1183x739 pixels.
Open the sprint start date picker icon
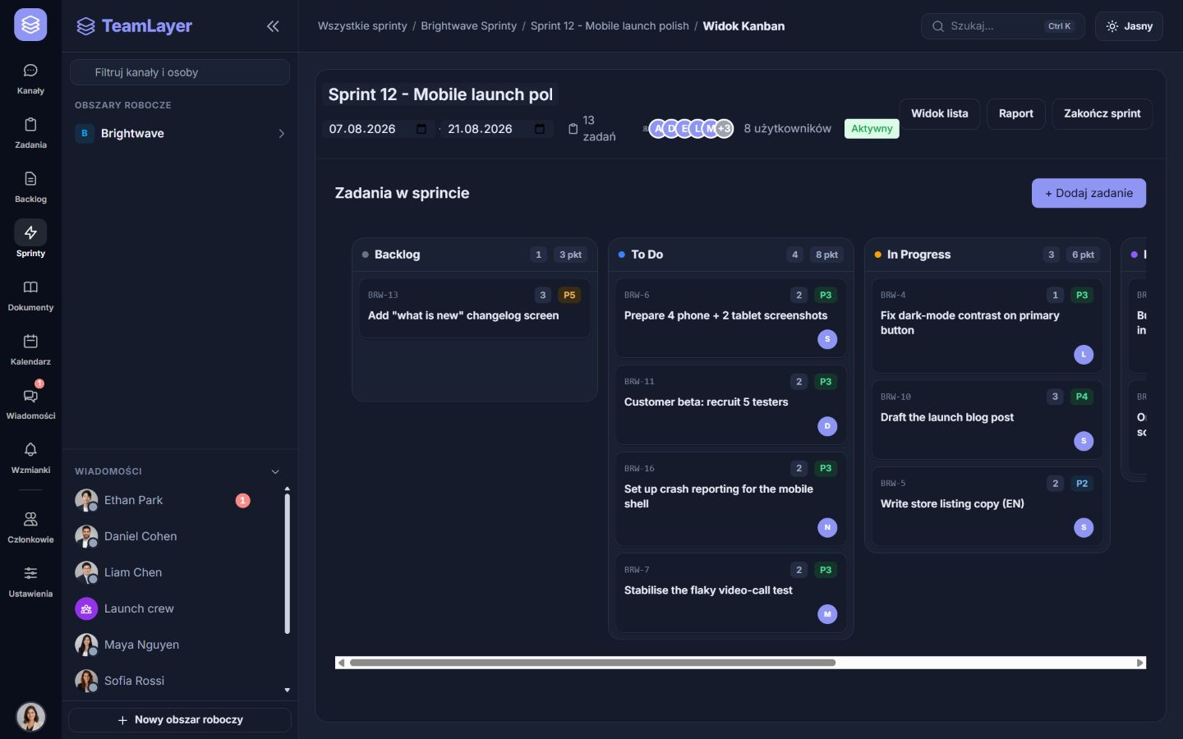click(421, 129)
